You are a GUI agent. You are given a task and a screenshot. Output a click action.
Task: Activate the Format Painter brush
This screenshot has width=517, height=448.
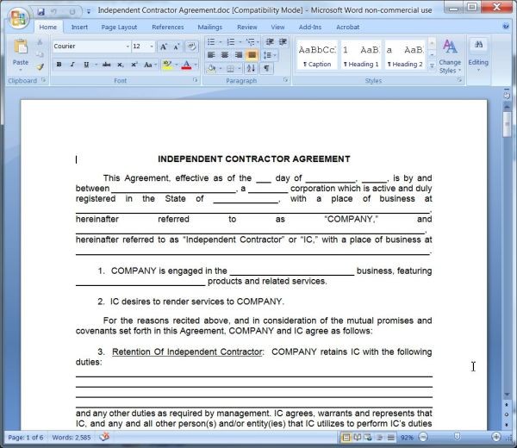pos(40,67)
